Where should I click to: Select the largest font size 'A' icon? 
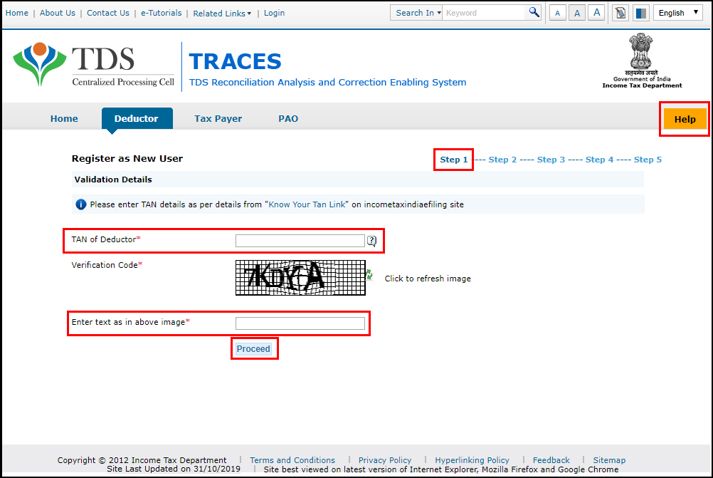click(x=596, y=12)
